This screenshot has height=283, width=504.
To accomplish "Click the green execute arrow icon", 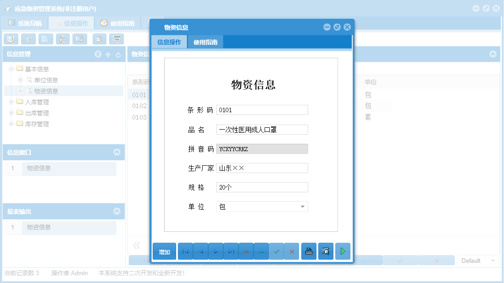I will tap(343, 251).
